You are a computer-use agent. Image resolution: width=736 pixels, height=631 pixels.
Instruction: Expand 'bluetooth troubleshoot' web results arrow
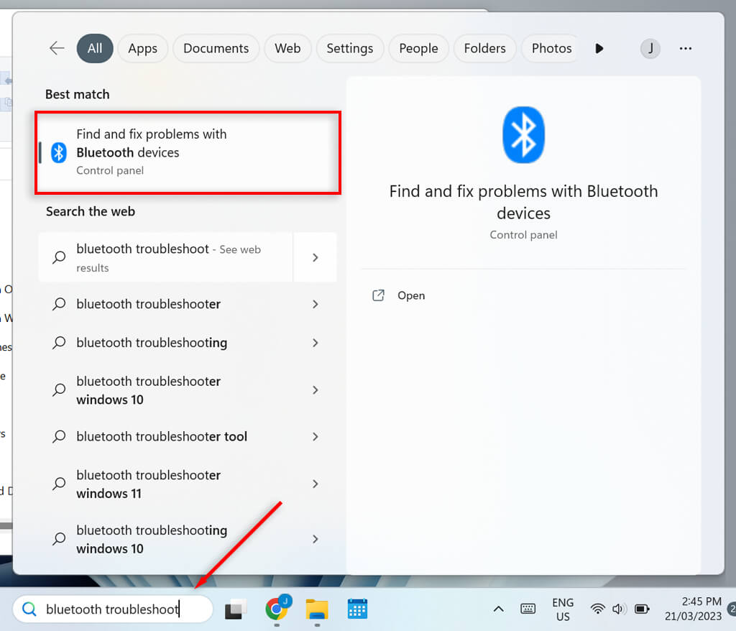pos(315,257)
